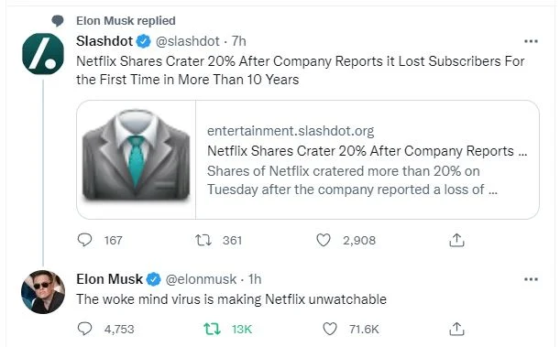Screen dimensions: 560x347
Task: Open more options for Slashdot tweet
Action: [x=531, y=41]
